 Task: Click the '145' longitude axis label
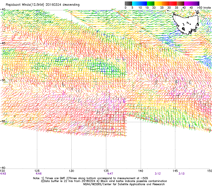pos(175,171)
